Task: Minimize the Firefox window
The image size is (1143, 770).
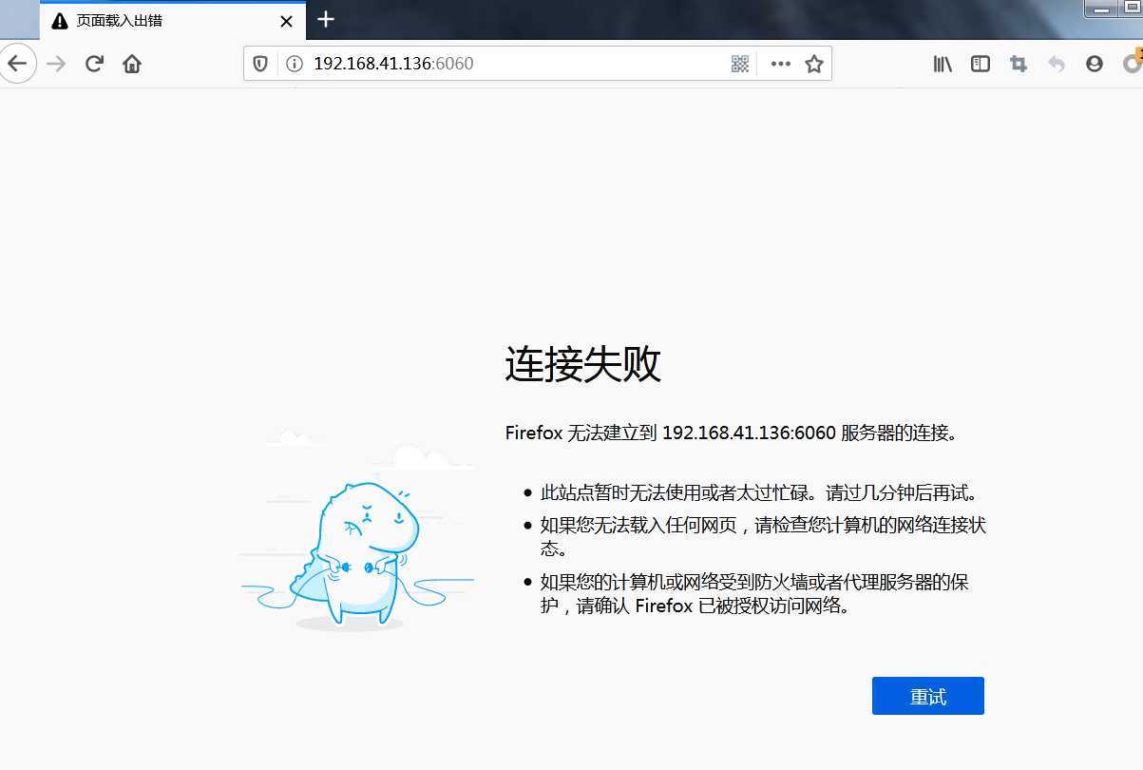Action: tap(1102, 8)
